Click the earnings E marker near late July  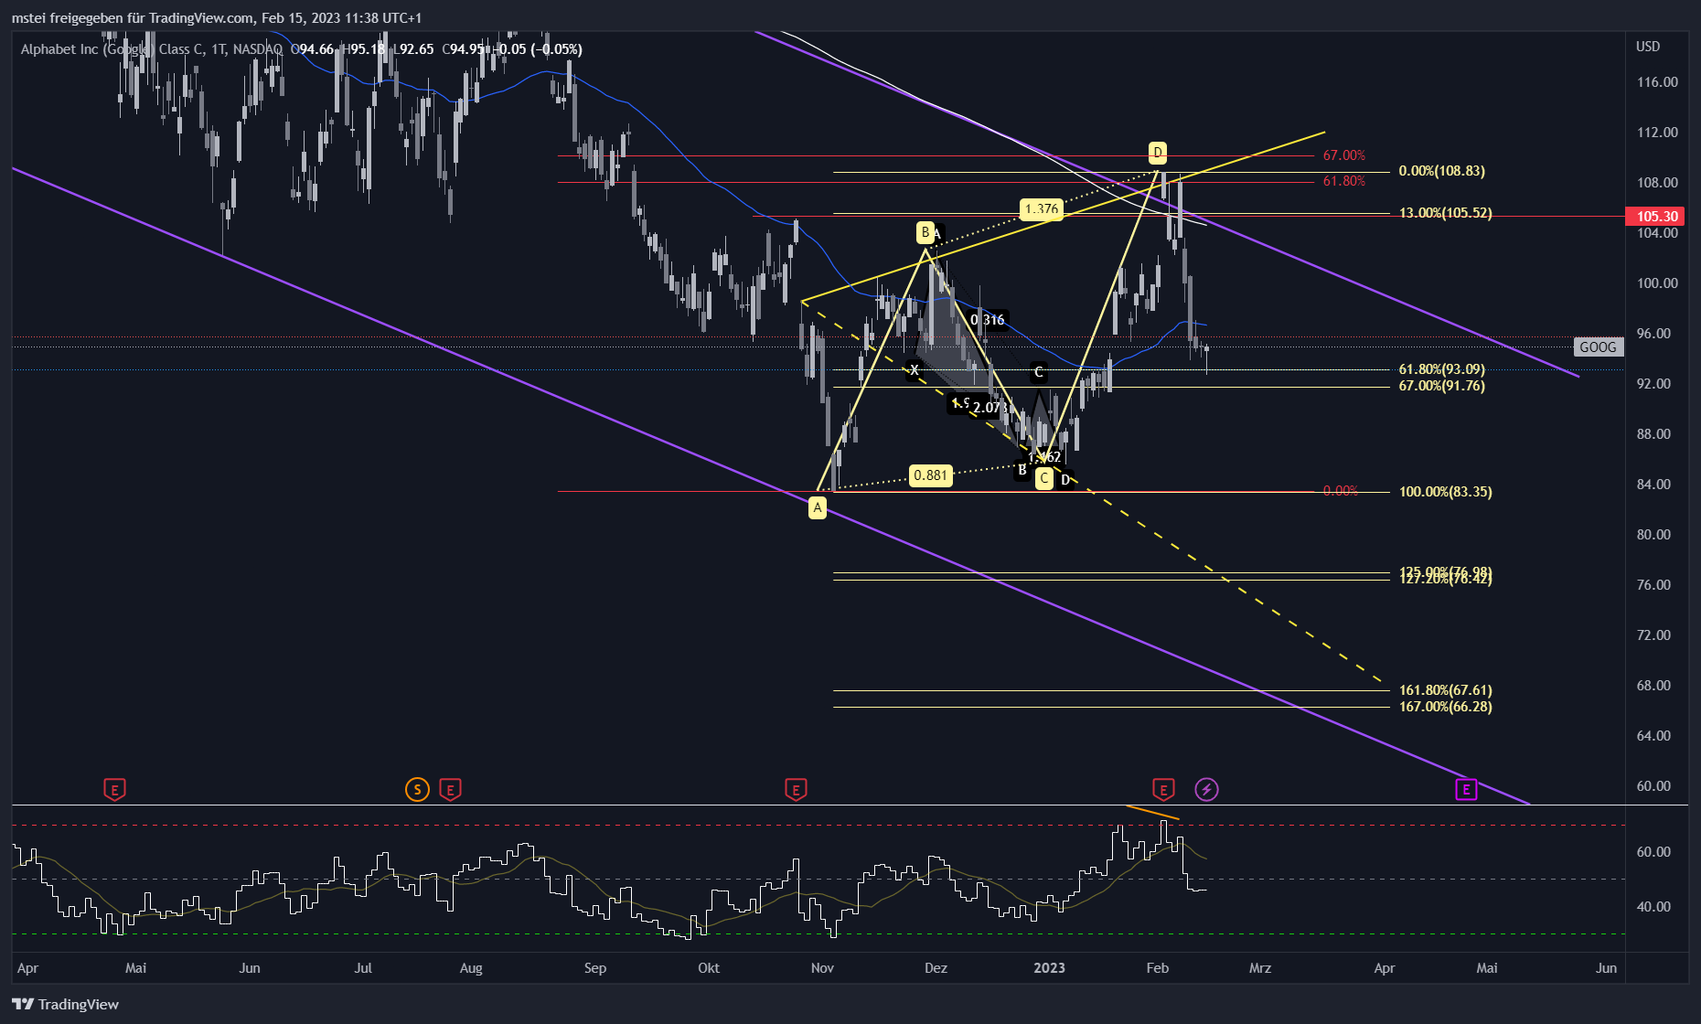450,789
